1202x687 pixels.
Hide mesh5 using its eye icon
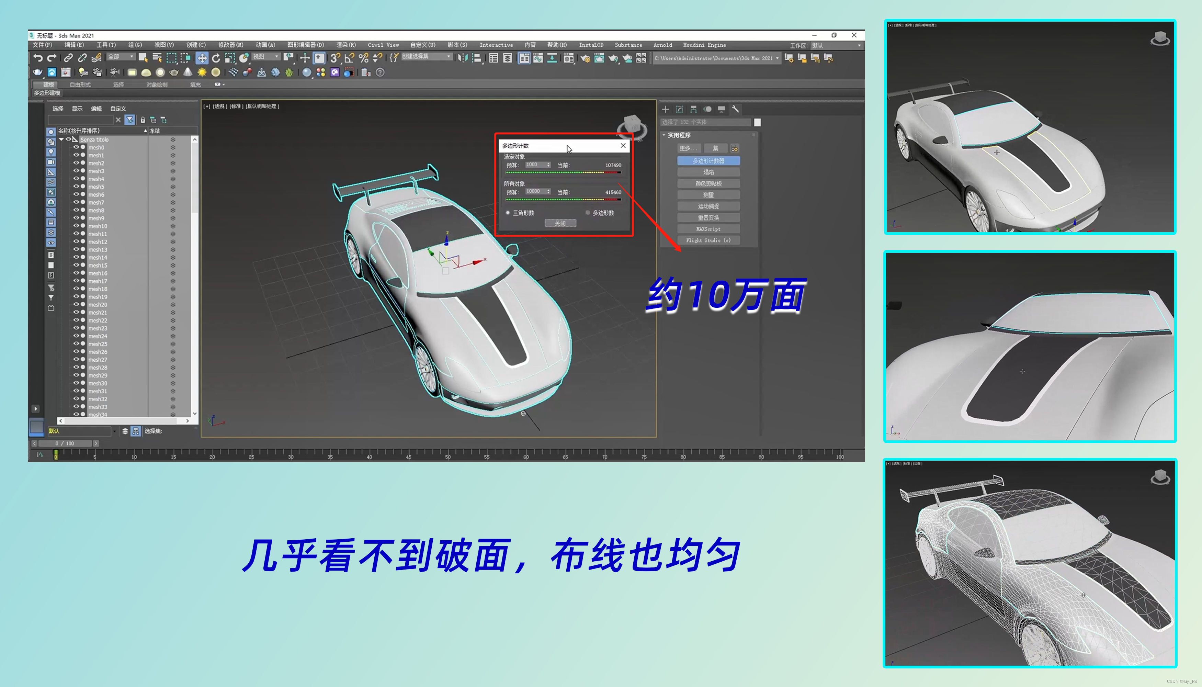[x=76, y=187]
